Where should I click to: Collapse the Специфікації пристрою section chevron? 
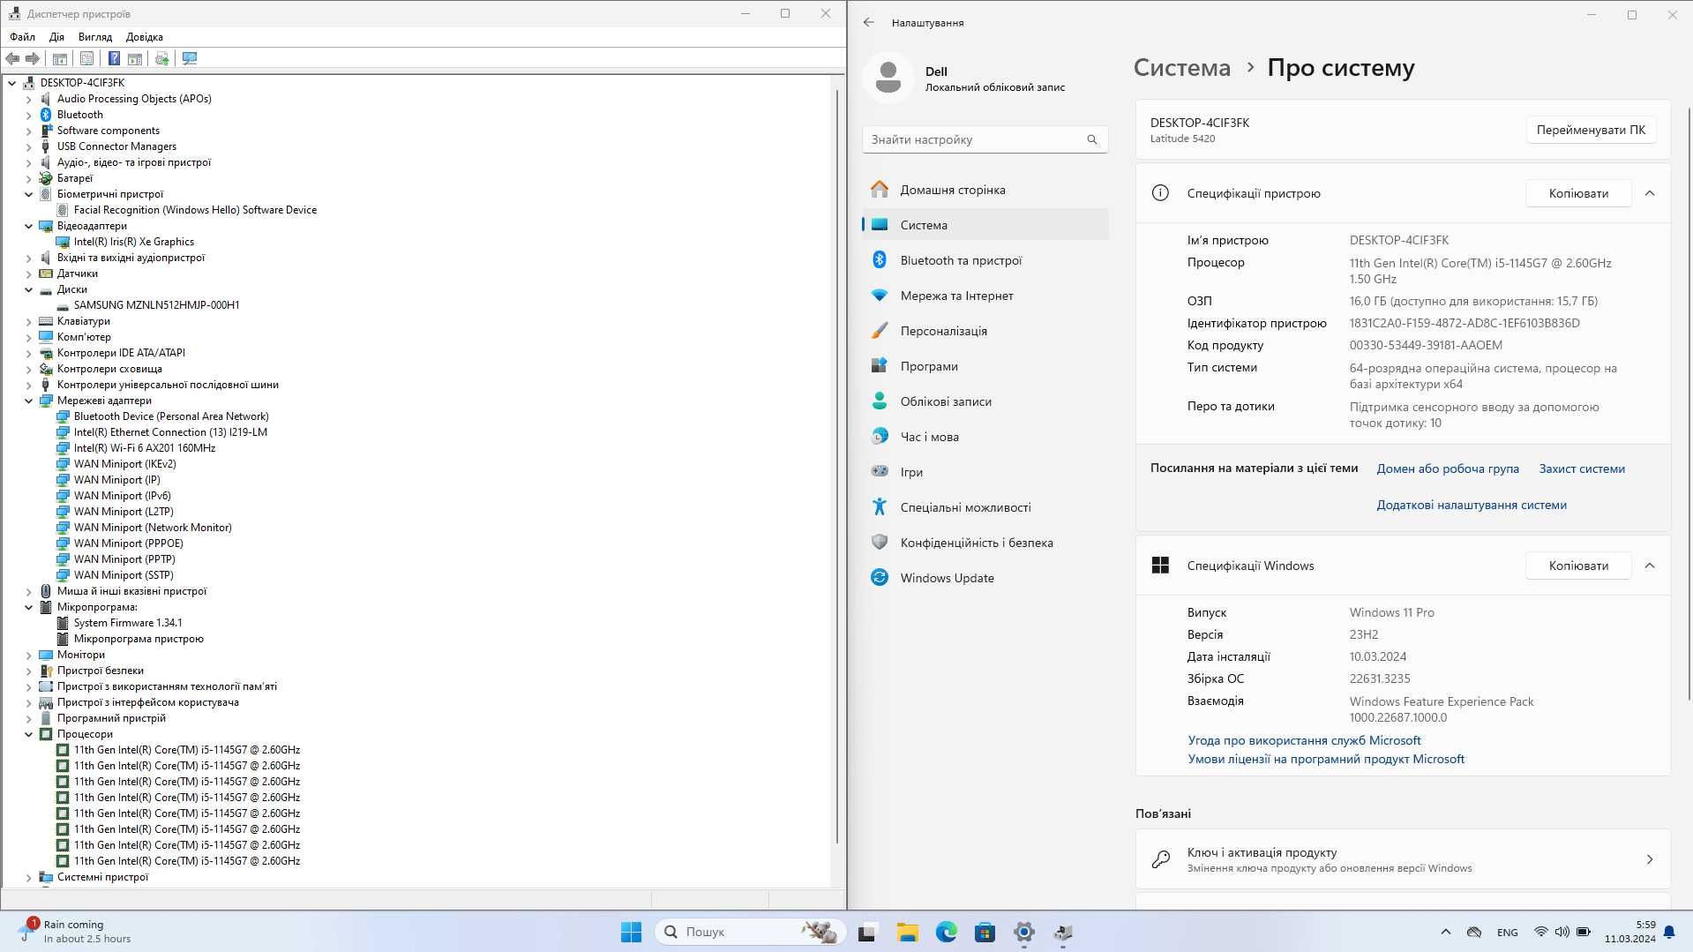pyautogui.click(x=1650, y=193)
